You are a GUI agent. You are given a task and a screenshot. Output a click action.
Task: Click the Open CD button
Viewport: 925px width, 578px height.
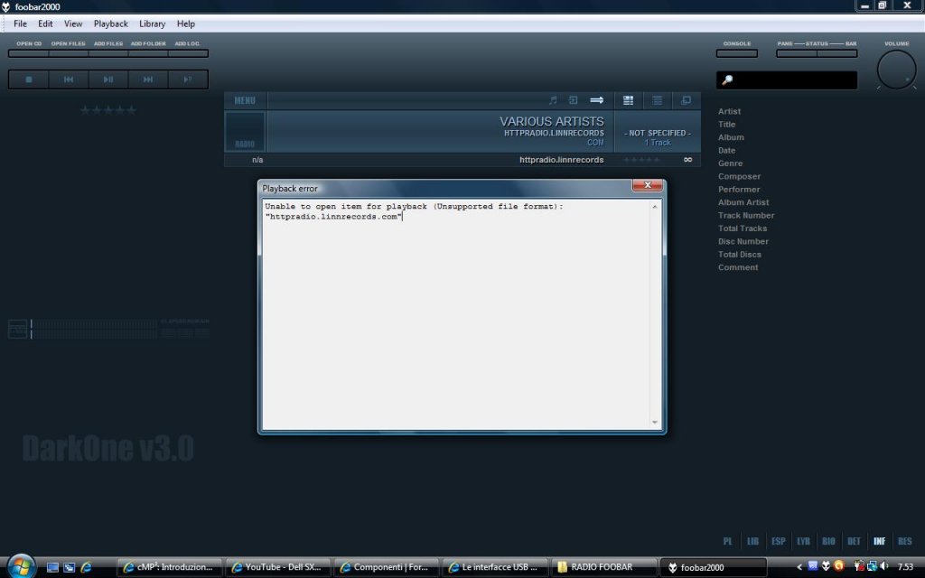28,53
